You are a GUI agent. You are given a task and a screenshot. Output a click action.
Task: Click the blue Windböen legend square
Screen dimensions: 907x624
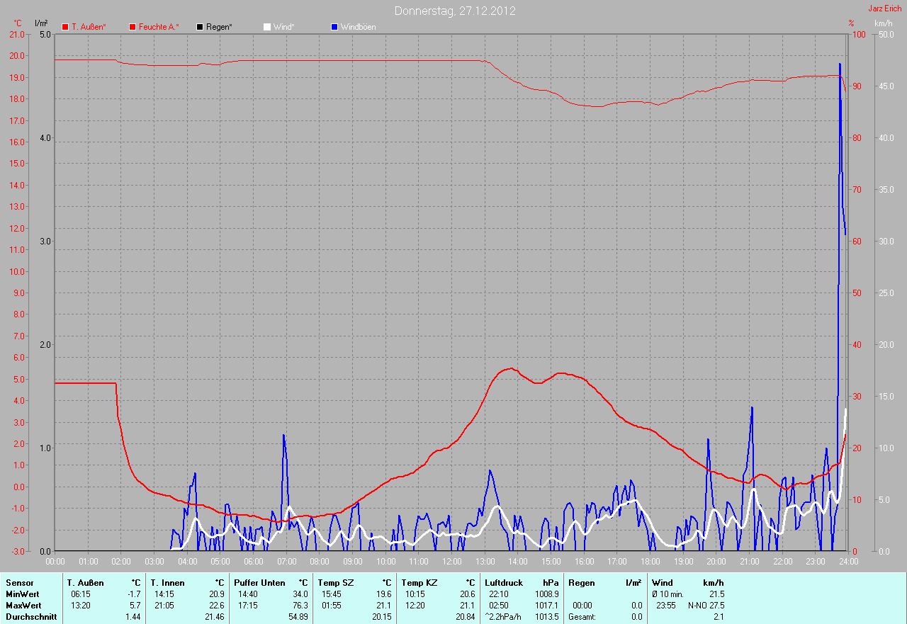click(334, 27)
